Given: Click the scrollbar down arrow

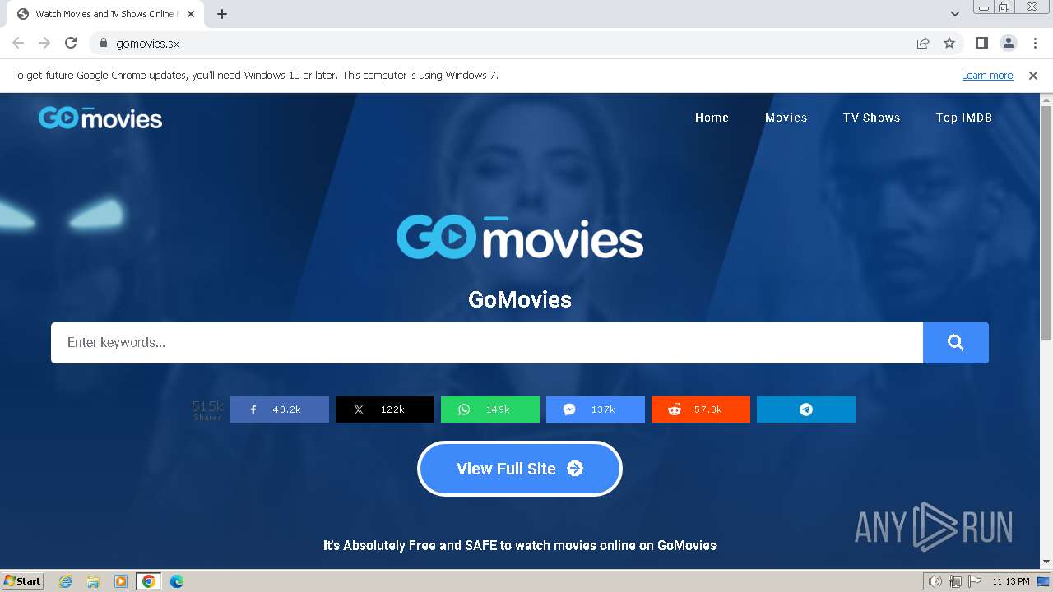Looking at the screenshot, I should 1046,562.
